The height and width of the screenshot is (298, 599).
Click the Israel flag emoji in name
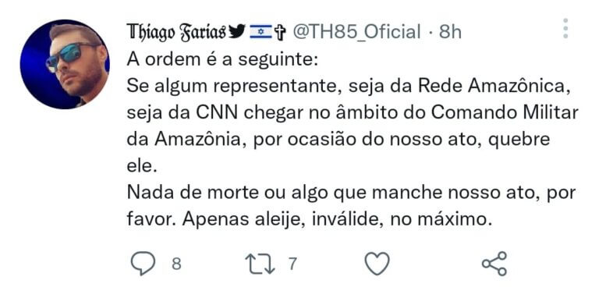[x=261, y=32]
